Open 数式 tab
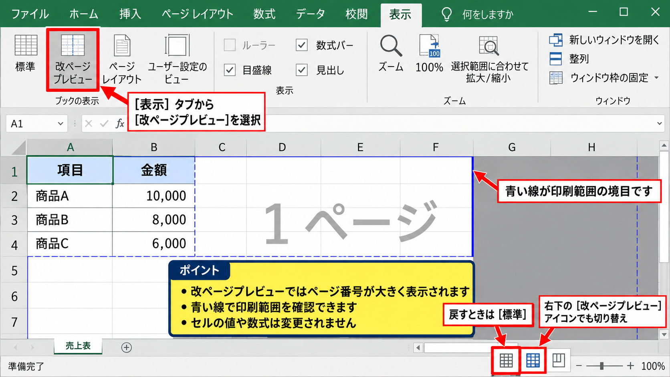The image size is (670, 377). coord(264,14)
